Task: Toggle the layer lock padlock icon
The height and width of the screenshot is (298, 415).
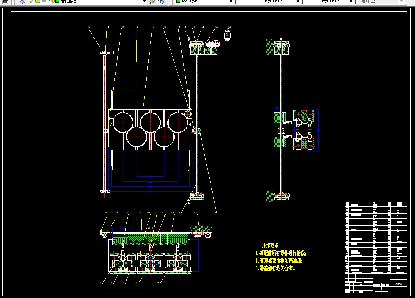Action: [52, 1]
